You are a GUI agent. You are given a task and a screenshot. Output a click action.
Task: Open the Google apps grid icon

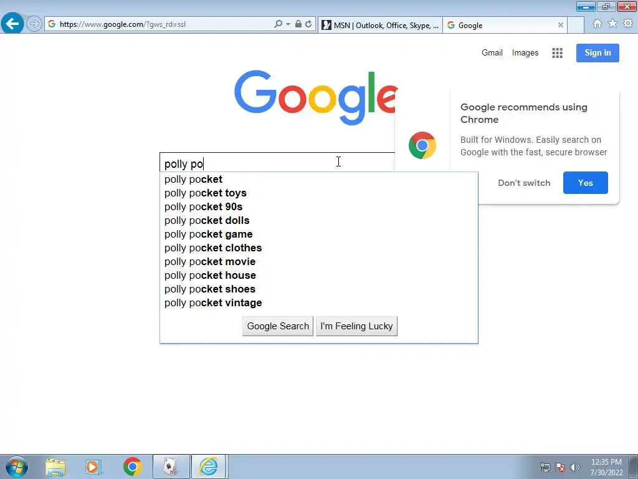click(x=557, y=53)
